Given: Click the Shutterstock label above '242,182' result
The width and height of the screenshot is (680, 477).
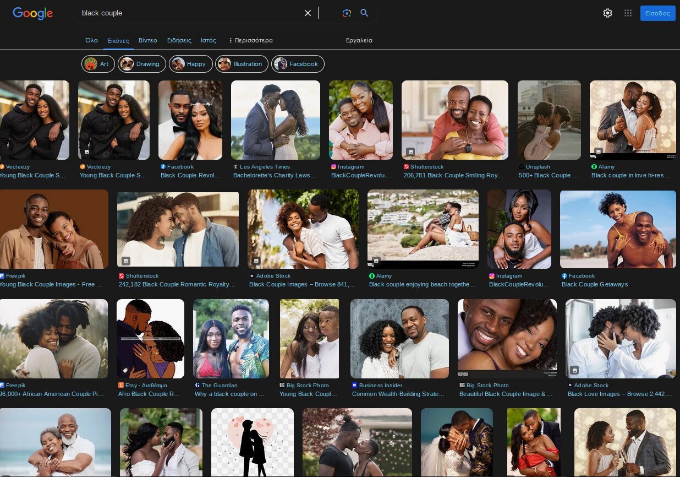Looking at the screenshot, I should point(142,275).
